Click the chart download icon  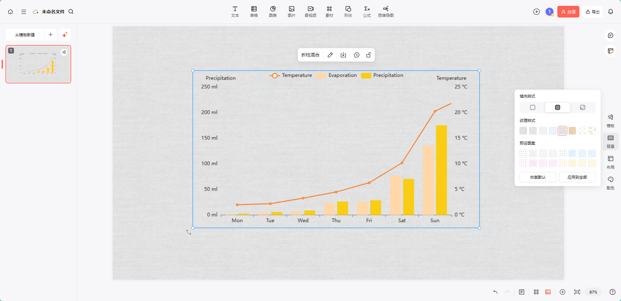point(343,55)
